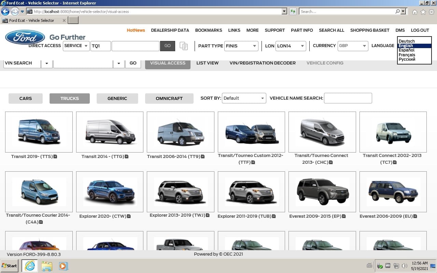This screenshot has width=437, height=273.
Task: Select the Transit 2019- (TTS) van thumbnail
Action: [39, 132]
